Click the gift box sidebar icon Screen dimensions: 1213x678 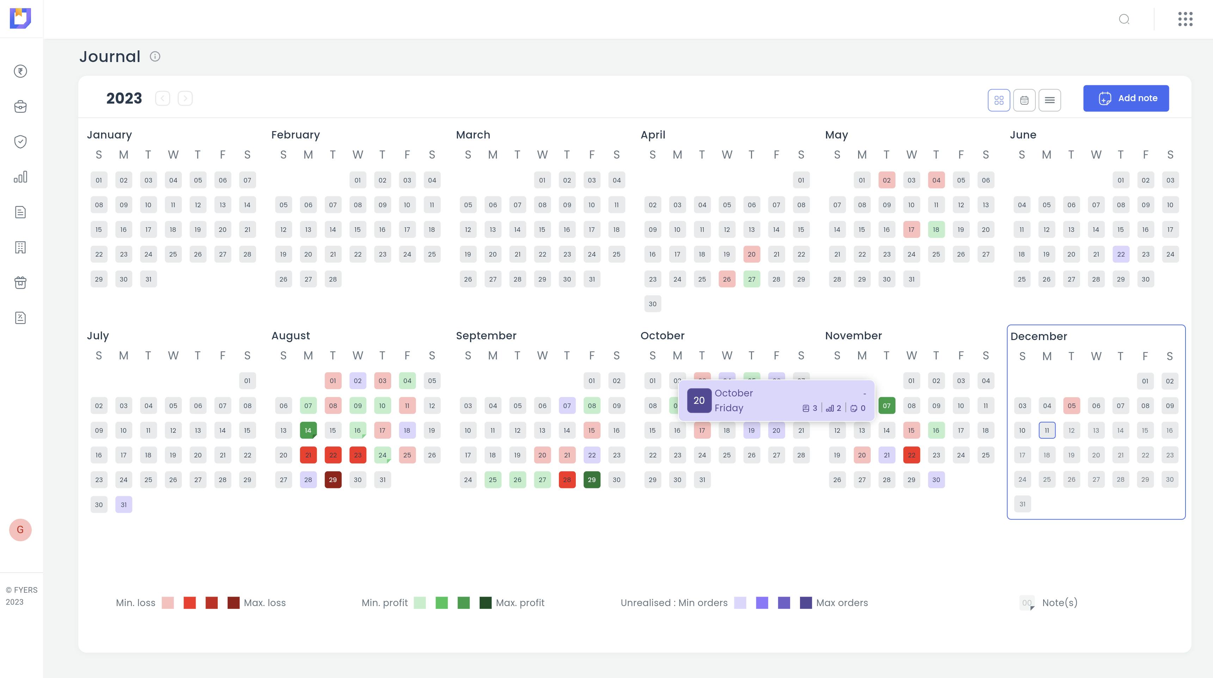coord(20,283)
